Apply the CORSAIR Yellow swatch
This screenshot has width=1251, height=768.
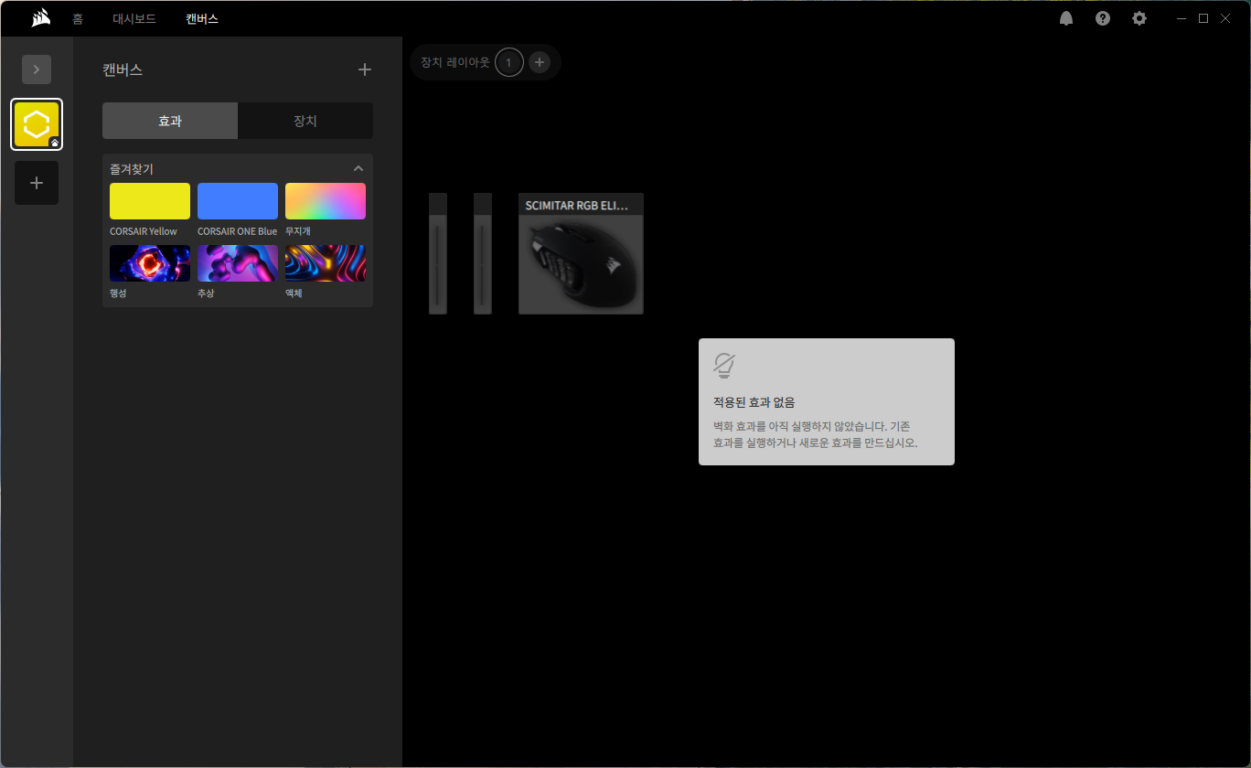[x=150, y=201]
